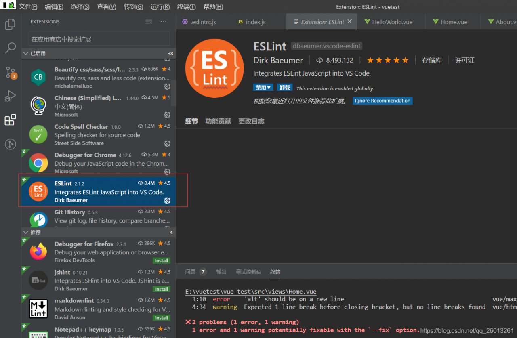
Task: Open the 存储库 repository link for ESLint
Action: pyautogui.click(x=432, y=60)
